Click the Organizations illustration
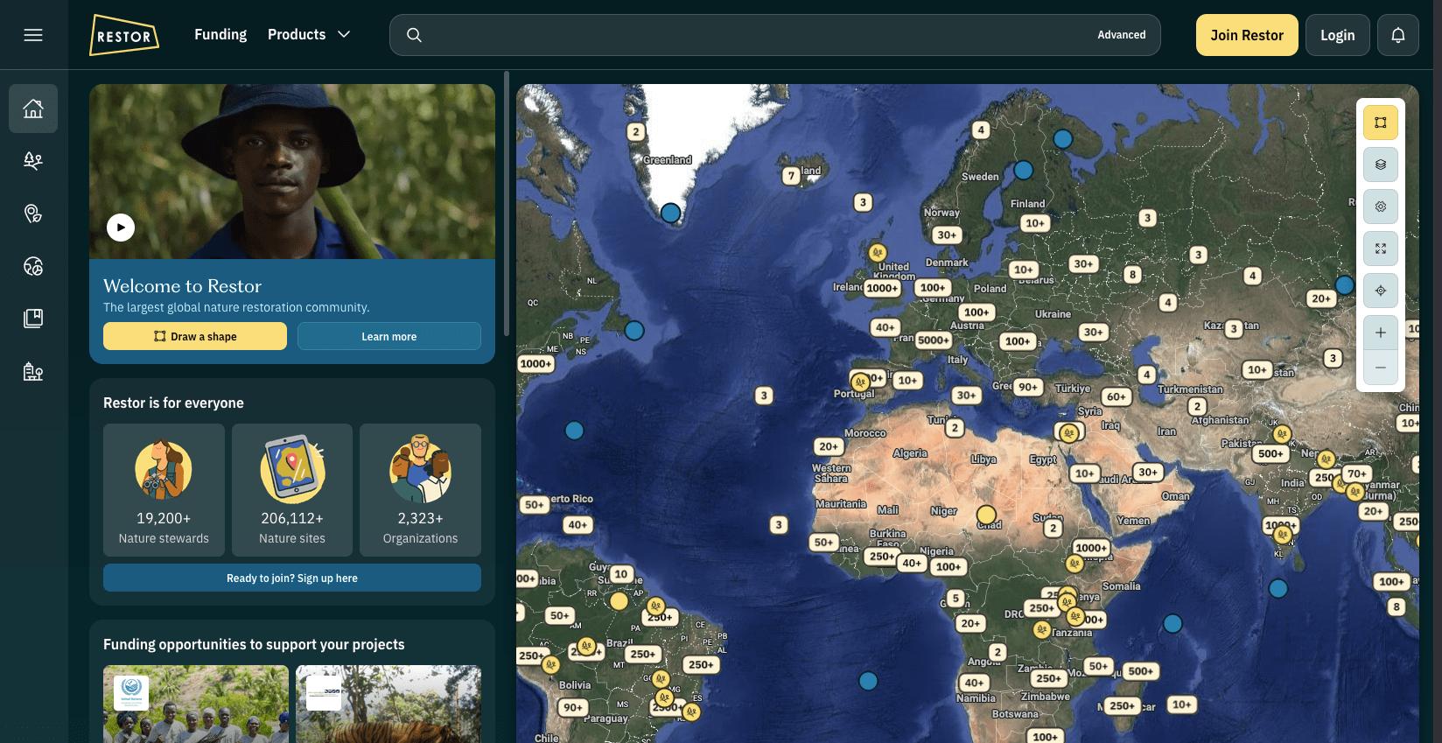Viewport: 1442px width, 743px height. click(420, 469)
